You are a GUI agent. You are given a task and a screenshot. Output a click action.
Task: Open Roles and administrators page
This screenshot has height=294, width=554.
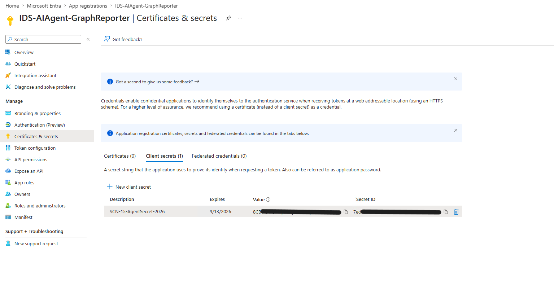40,206
